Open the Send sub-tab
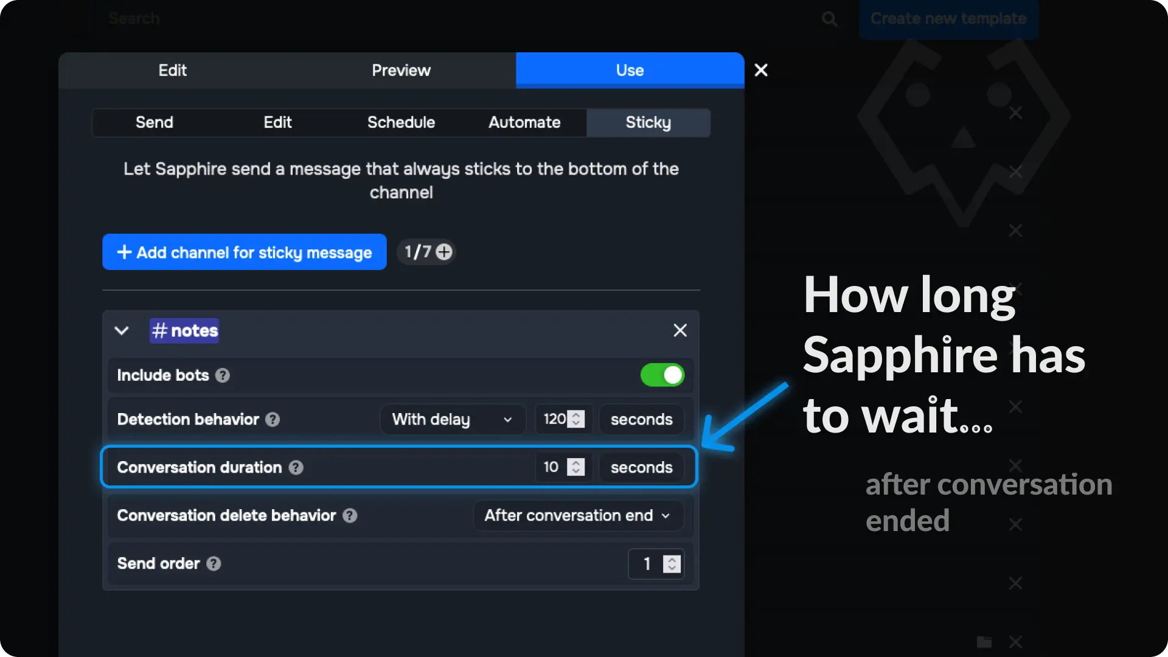The width and height of the screenshot is (1168, 657). click(x=155, y=122)
